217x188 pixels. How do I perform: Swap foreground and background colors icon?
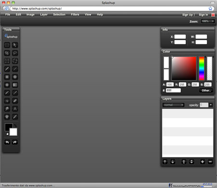click(x=15, y=125)
